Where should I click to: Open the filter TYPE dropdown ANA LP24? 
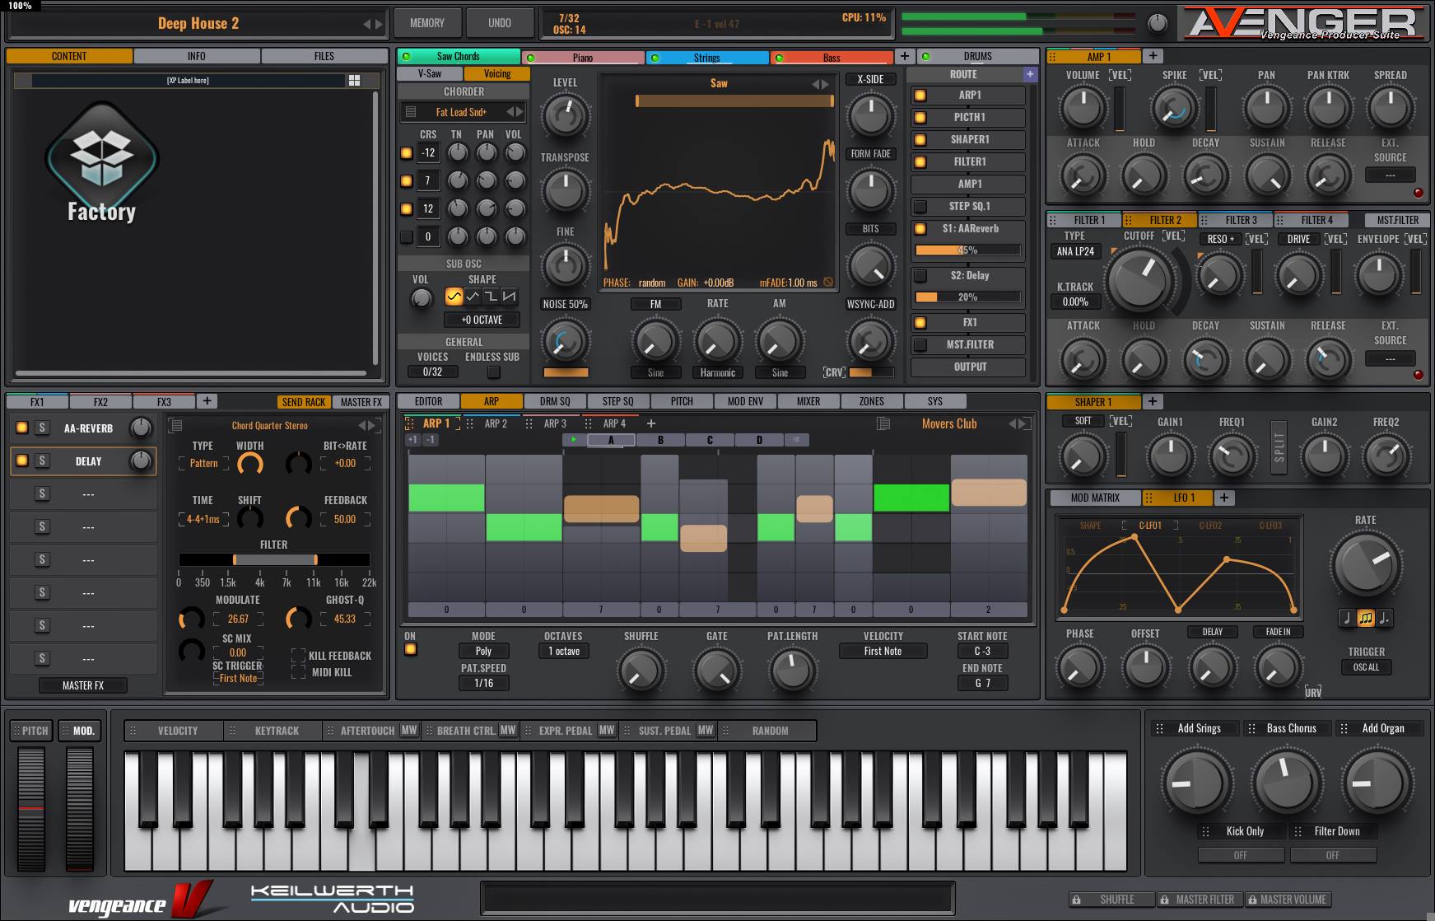click(x=1074, y=251)
